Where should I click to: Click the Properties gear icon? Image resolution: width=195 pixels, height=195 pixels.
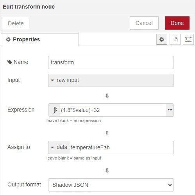click(8, 39)
